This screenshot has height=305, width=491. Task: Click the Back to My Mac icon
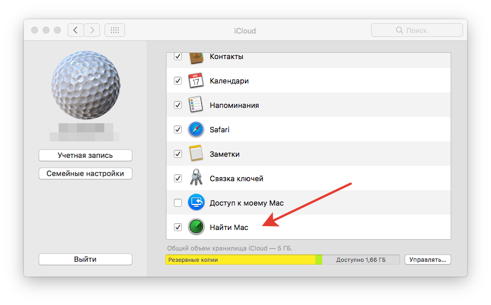coord(196,202)
